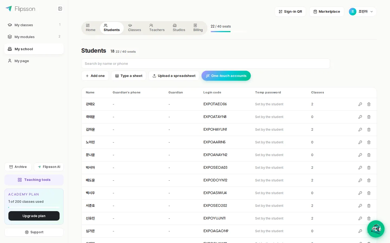The height and width of the screenshot is (243, 390).
Task: Open My page in sidebar
Action: [34, 61]
